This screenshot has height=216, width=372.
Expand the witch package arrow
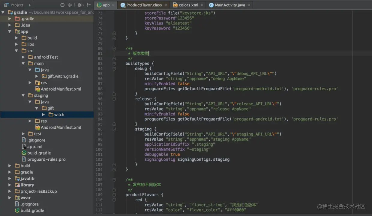pos(43,115)
